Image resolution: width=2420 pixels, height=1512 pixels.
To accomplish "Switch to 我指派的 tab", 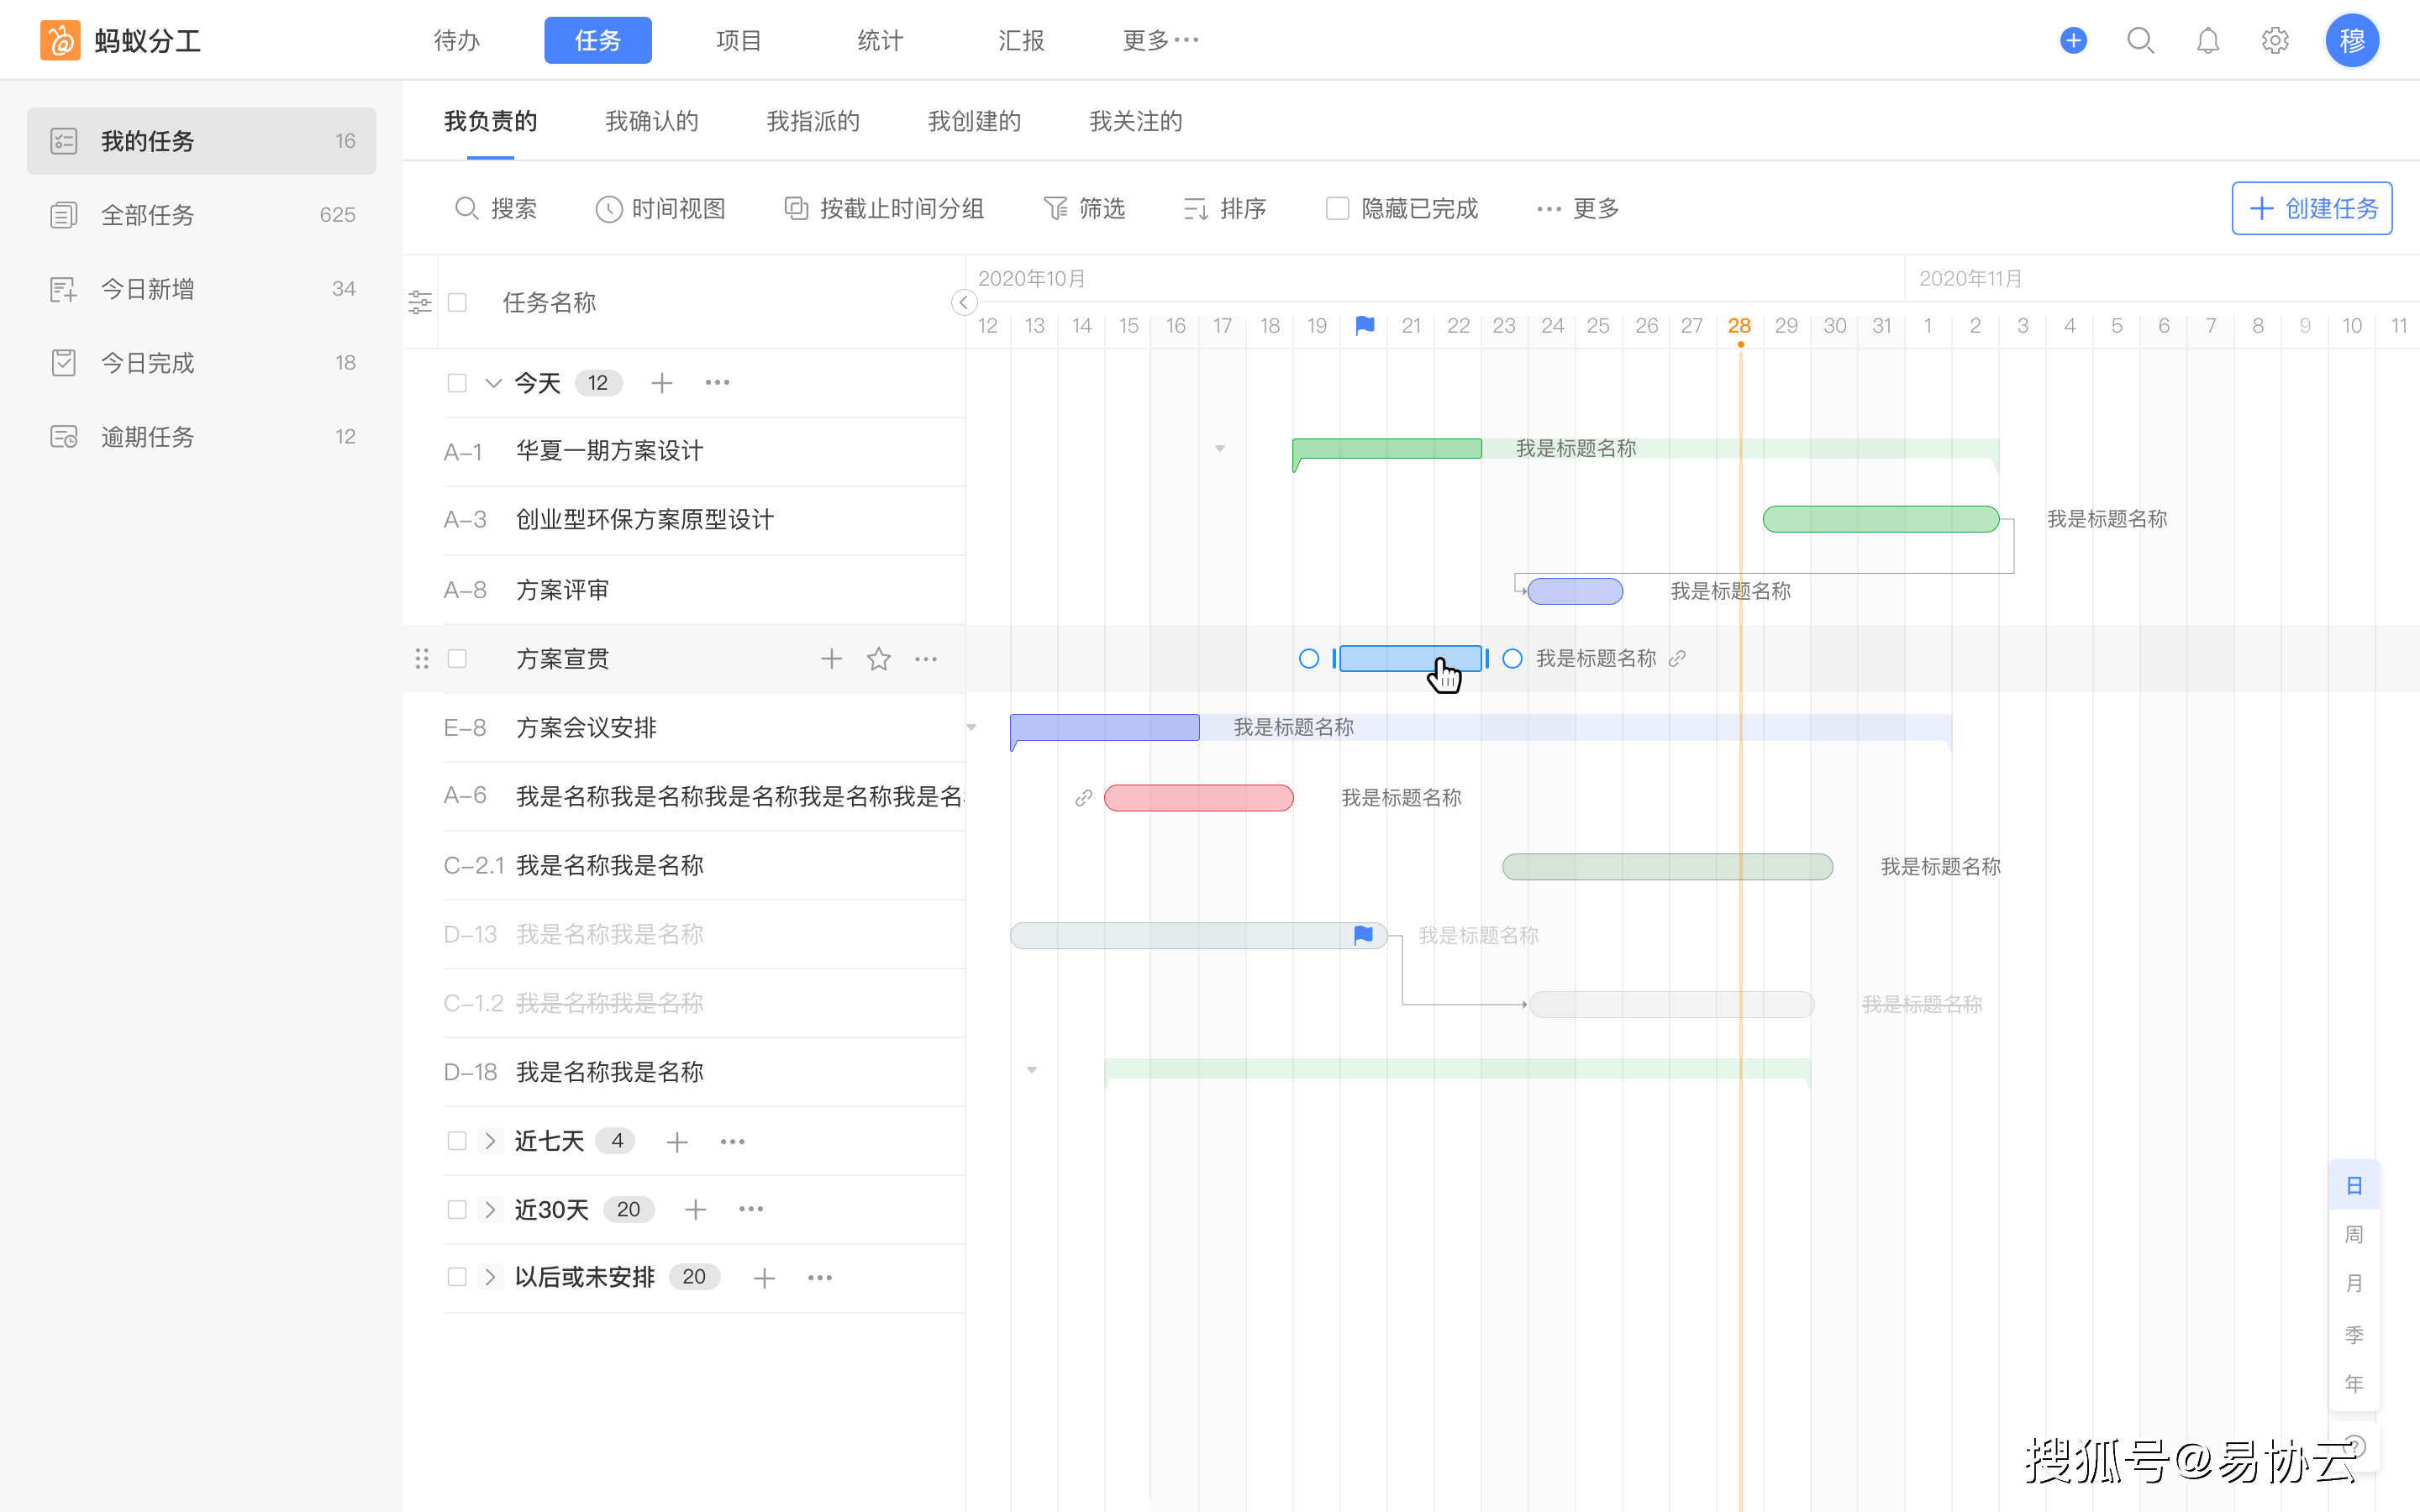I will [813, 121].
